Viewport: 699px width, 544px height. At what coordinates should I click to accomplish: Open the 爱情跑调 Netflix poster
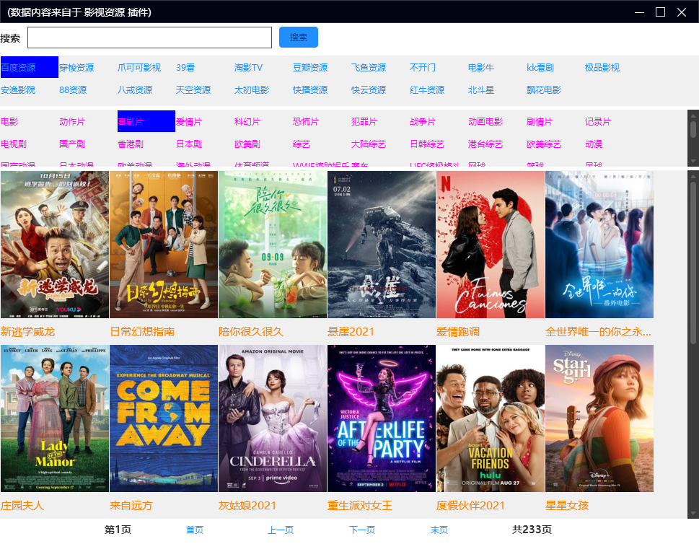[x=491, y=245]
